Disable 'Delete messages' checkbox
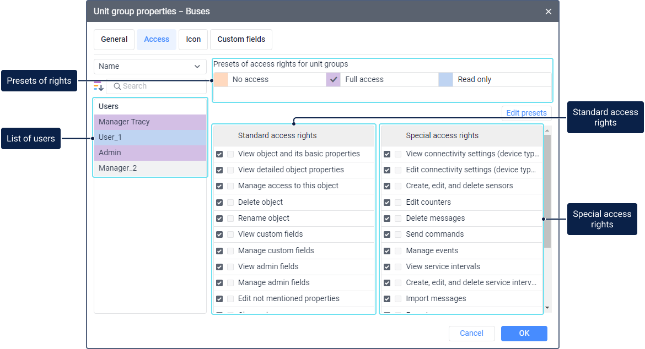This screenshot has height=349, width=645. tap(387, 219)
